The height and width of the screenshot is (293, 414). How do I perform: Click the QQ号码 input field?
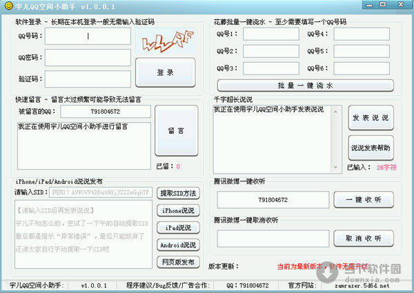[88, 36]
